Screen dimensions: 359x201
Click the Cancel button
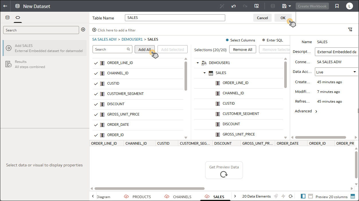[262, 18]
